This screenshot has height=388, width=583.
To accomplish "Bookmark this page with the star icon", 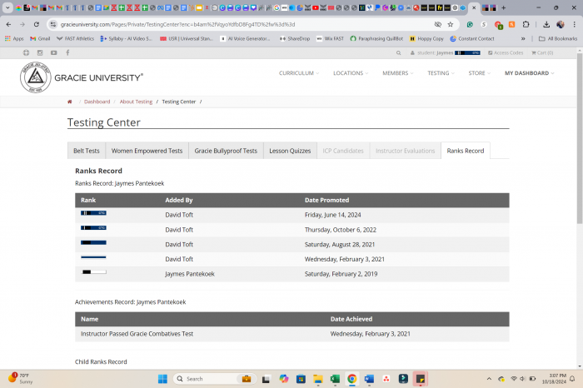I will (451, 24).
